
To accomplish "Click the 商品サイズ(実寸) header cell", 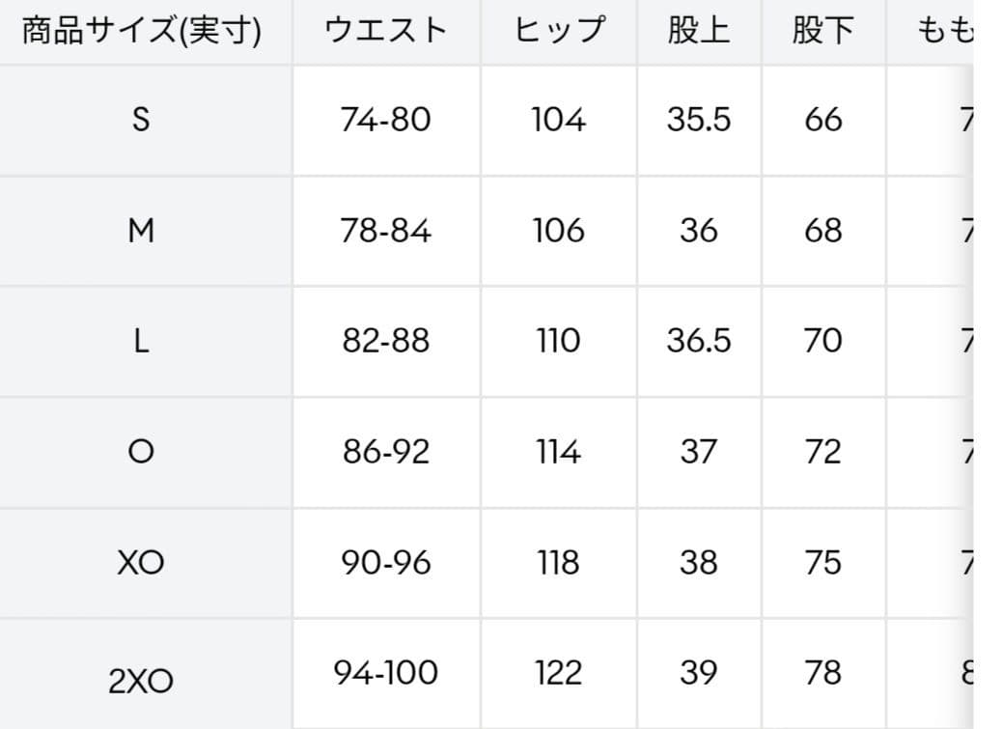I will pyautogui.click(x=141, y=31).
